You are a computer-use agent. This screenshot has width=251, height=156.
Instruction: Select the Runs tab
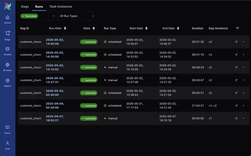click(39, 7)
